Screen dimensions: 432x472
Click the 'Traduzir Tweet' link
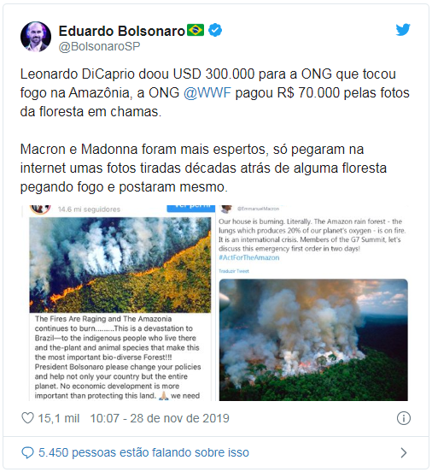click(x=234, y=271)
